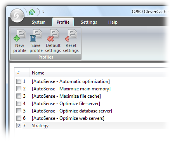The height and width of the screenshot is (147, 182).
Task: Check profile 6 Optimize web servers checkbox
Action: click(x=19, y=118)
